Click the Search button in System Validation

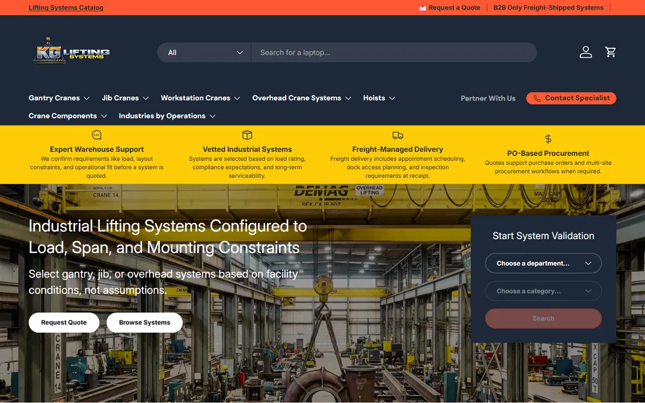543,319
